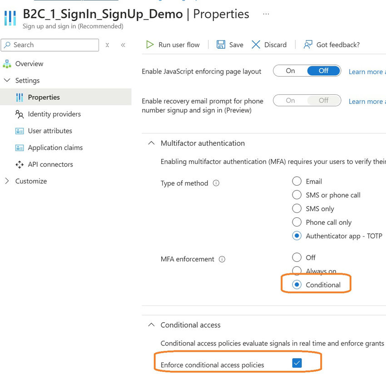386x374 pixels.
Task: Collapse the Conditional access section
Action: tap(151, 325)
